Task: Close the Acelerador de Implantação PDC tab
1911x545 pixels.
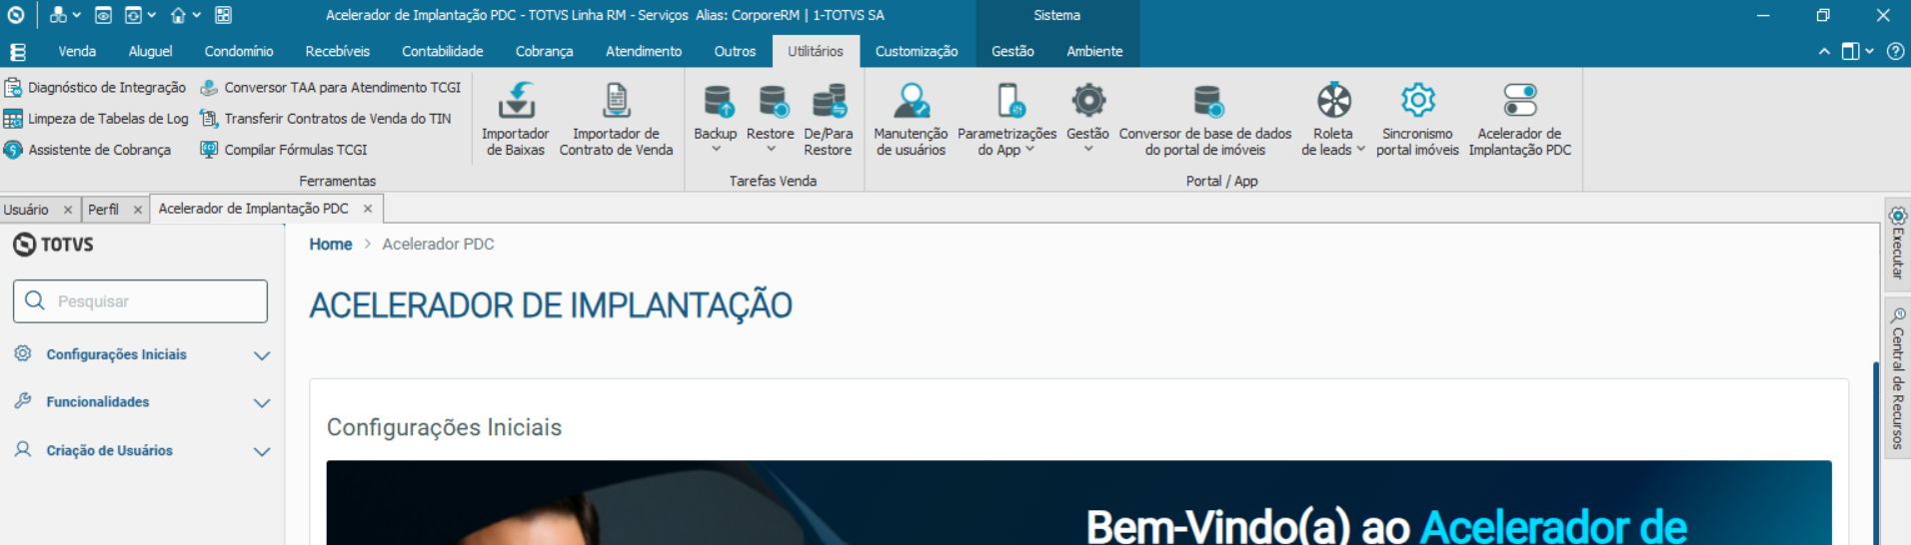Action: tap(368, 209)
